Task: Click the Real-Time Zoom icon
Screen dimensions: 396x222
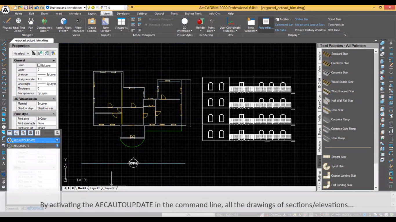Action: (19, 21)
